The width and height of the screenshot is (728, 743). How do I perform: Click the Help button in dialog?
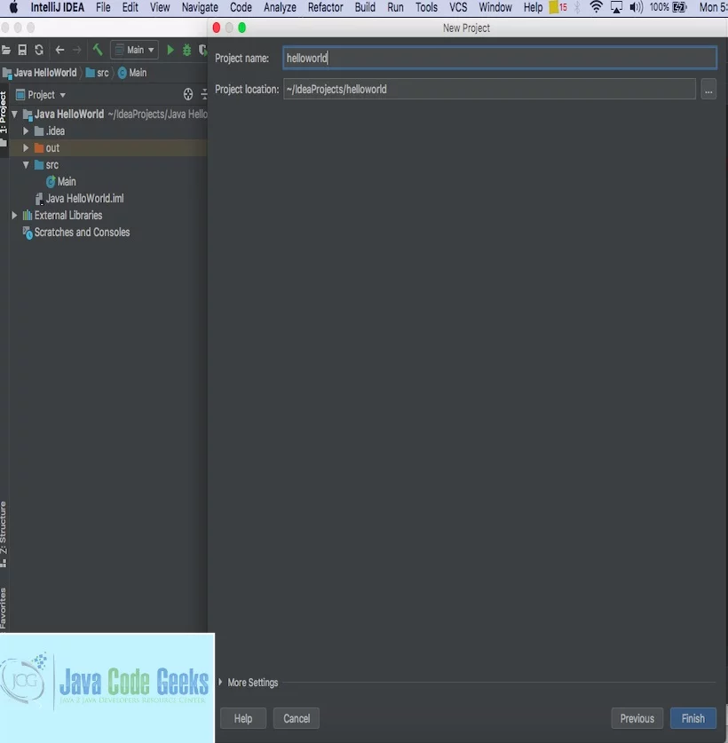pos(243,718)
